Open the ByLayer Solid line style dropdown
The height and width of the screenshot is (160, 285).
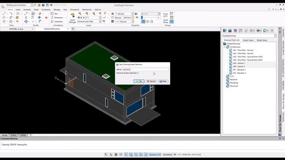[133, 18]
